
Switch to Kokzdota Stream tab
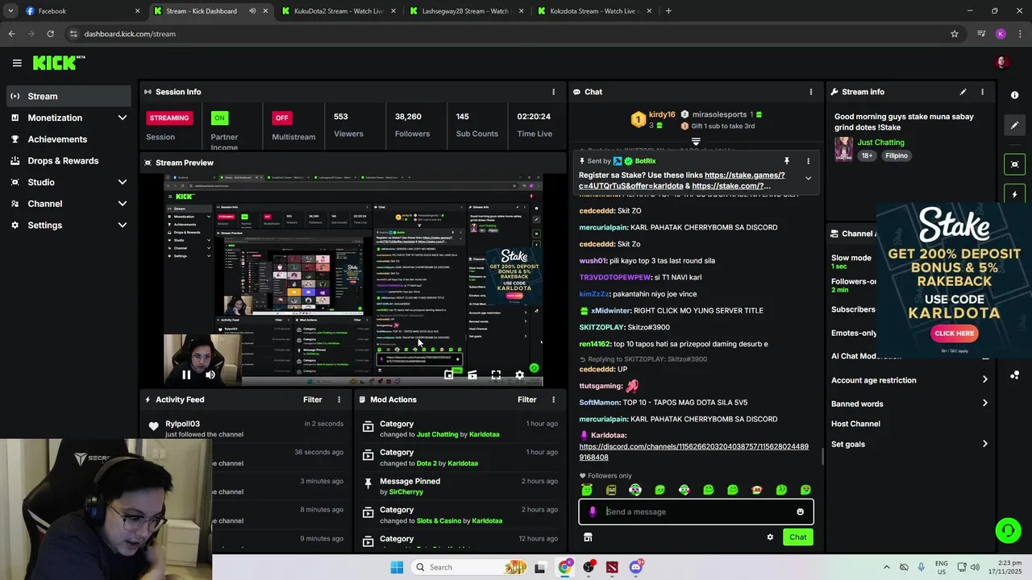pyautogui.click(x=593, y=11)
